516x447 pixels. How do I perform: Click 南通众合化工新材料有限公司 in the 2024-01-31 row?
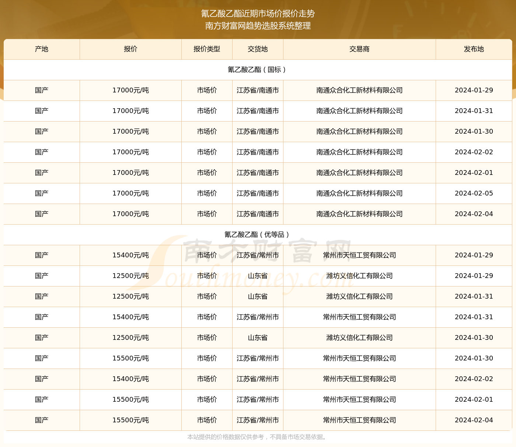coord(359,111)
